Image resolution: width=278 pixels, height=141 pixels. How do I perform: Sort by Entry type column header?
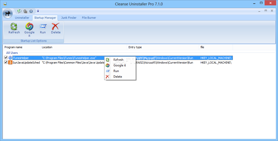pos(163,47)
